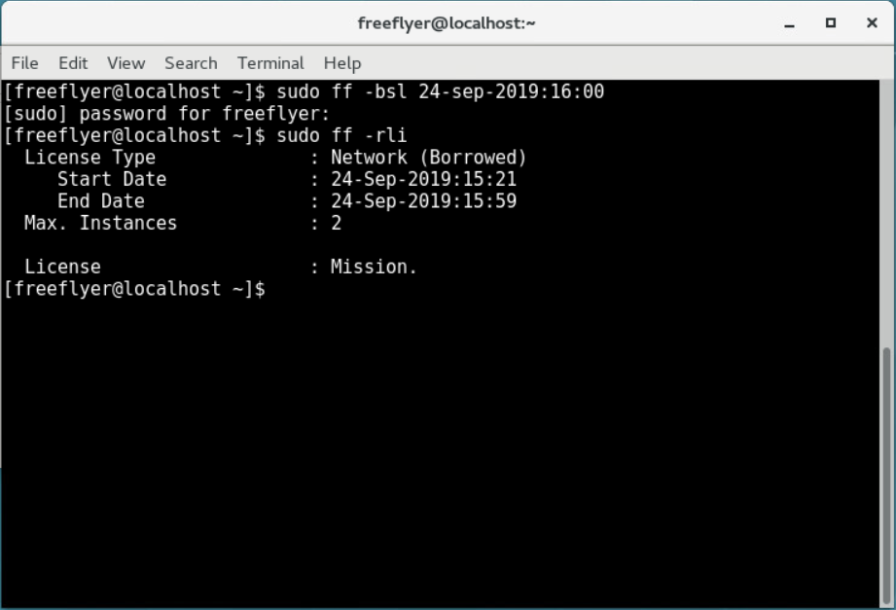The width and height of the screenshot is (896, 610).
Task: Open the Terminal menu
Action: [x=270, y=63]
